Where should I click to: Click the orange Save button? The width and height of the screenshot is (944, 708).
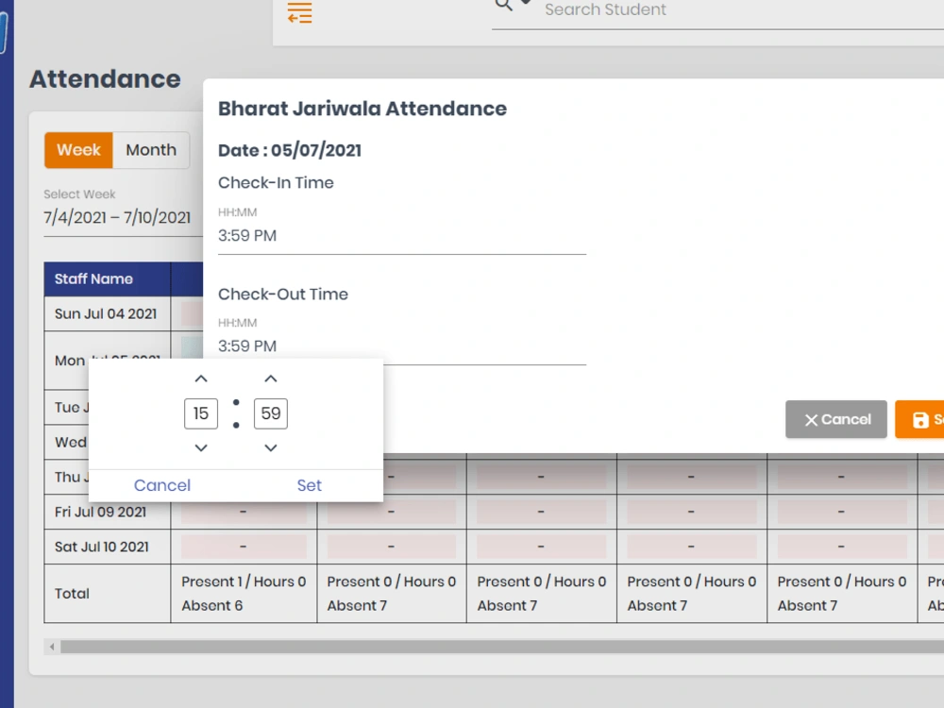coord(919,420)
